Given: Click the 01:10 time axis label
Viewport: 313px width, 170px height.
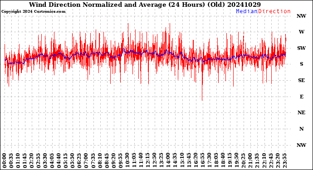Looking at the screenshot, I should point(18,160).
